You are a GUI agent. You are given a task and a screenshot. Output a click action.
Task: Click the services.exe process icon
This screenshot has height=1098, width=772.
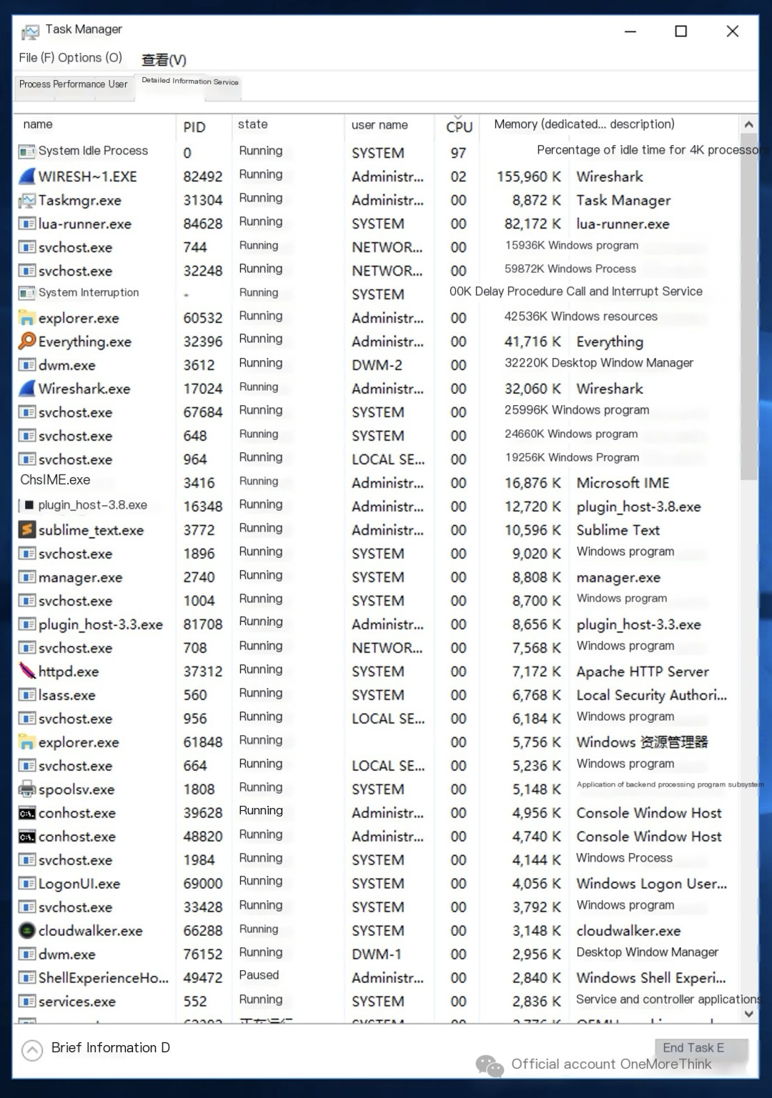coord(26,1001)
